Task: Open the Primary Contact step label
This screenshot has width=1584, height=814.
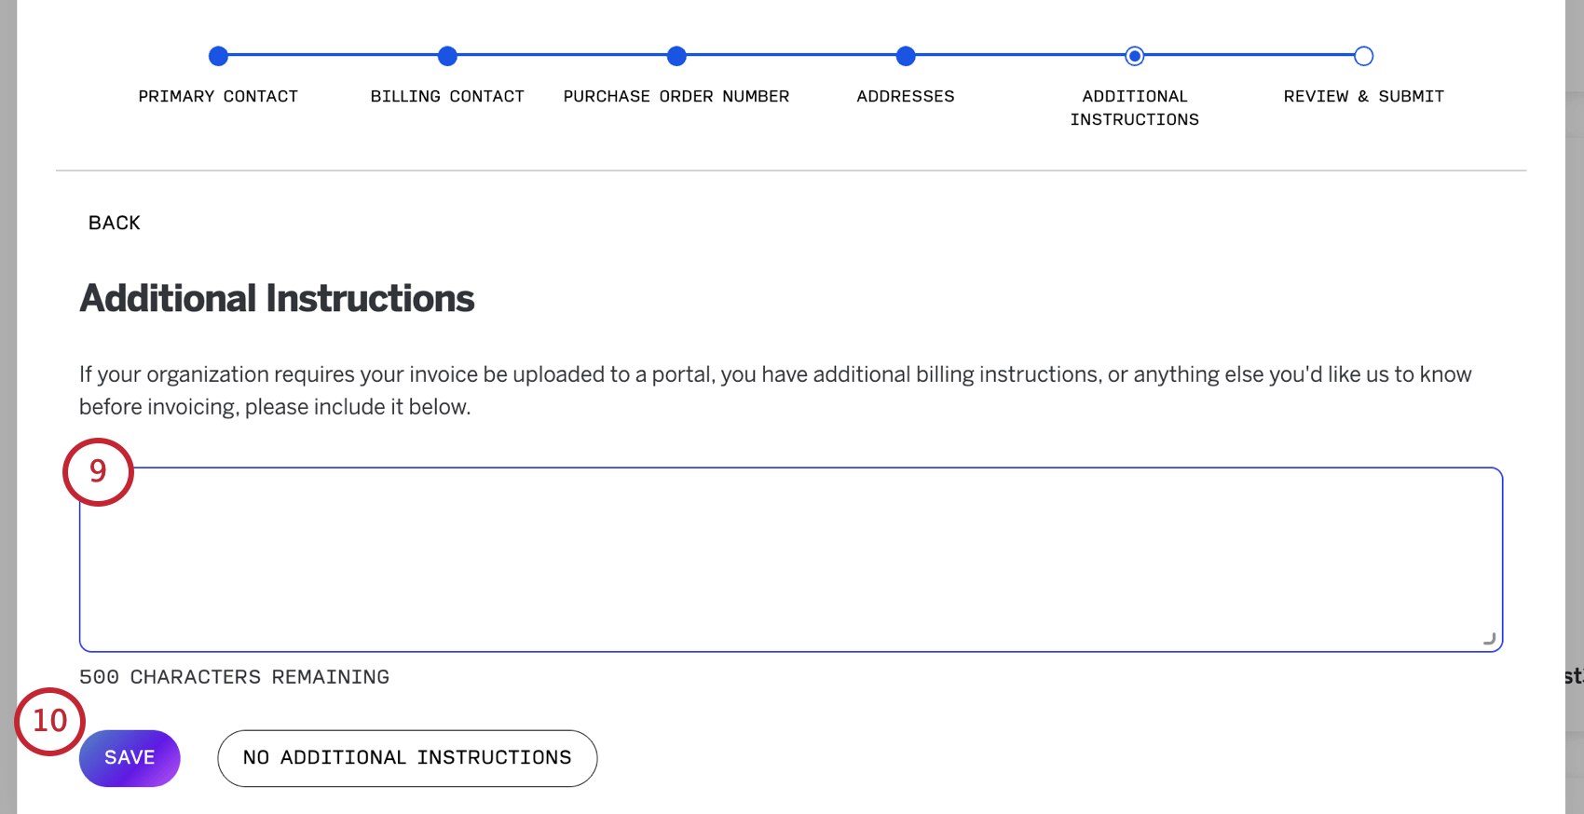Action: click(218, 96)
